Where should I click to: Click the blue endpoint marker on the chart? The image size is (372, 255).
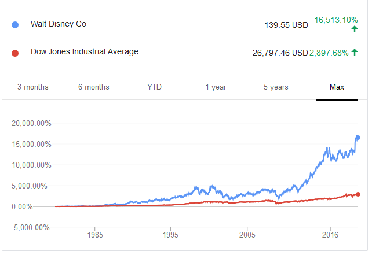tap(358, 137)
